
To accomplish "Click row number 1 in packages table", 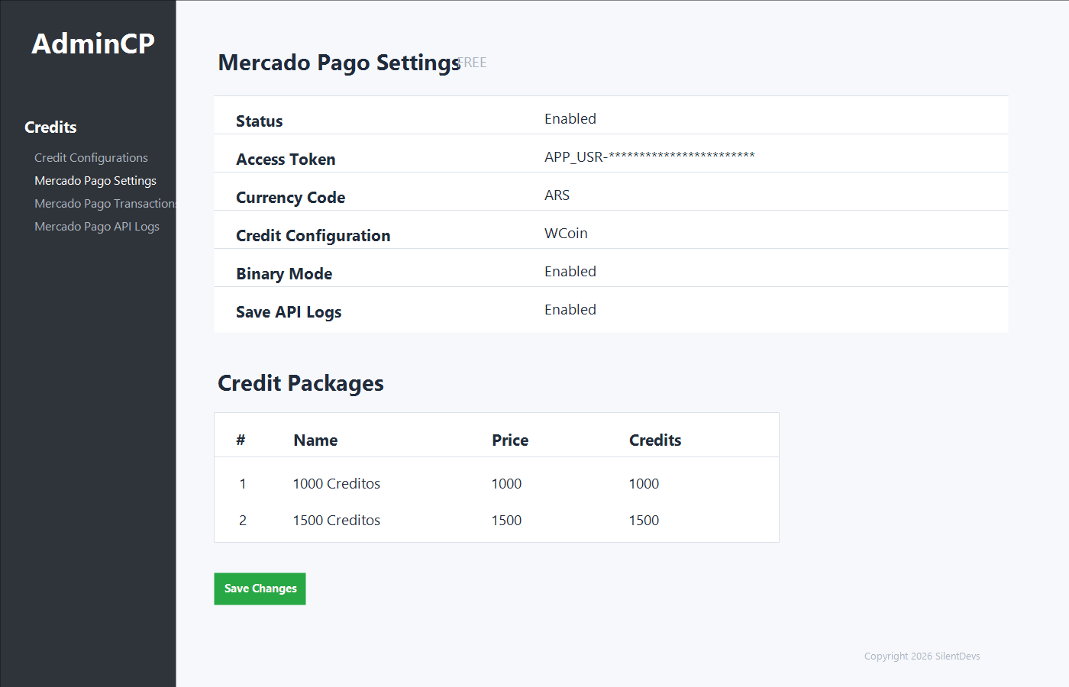I will (x=243, y=484).
